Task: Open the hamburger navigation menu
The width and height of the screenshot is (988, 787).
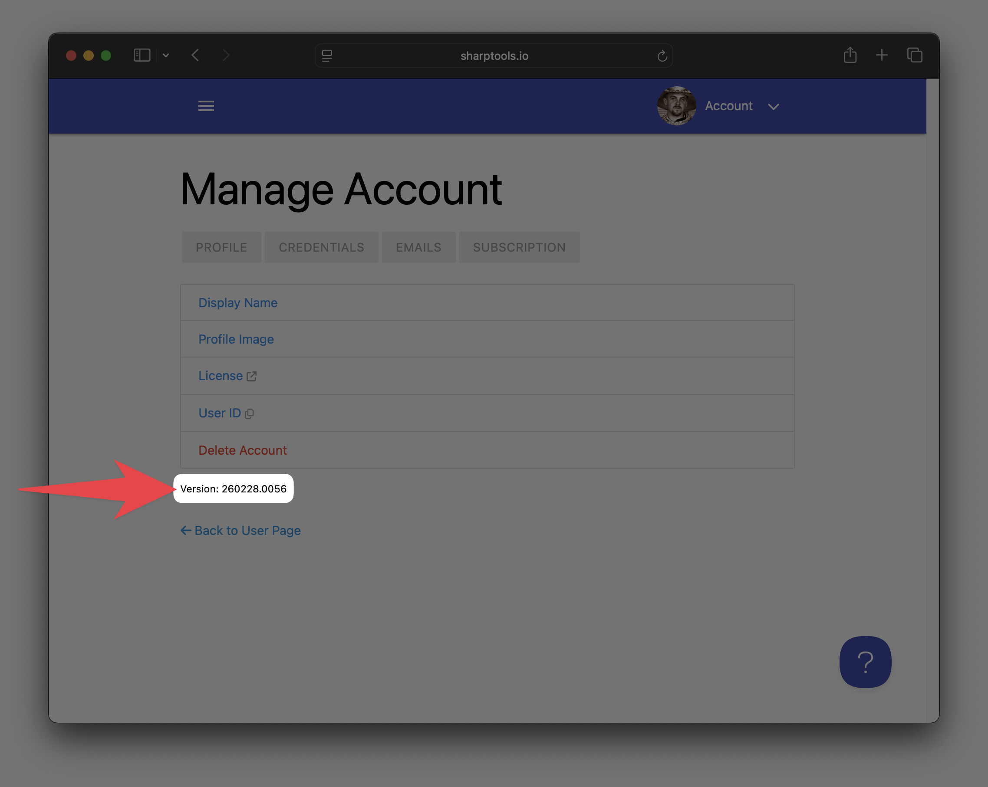Action: point(206,106)
